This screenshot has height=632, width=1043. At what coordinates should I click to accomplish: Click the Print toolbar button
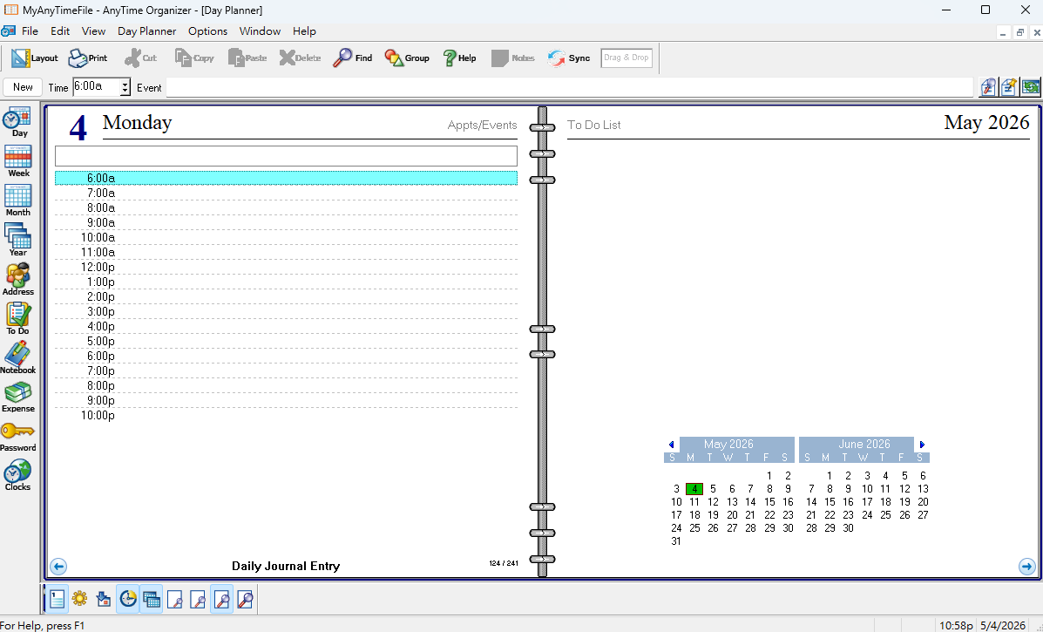point(88,58)
